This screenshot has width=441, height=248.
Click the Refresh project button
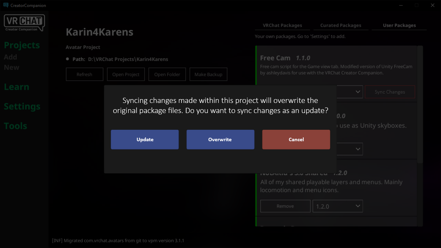coord(85,74)
